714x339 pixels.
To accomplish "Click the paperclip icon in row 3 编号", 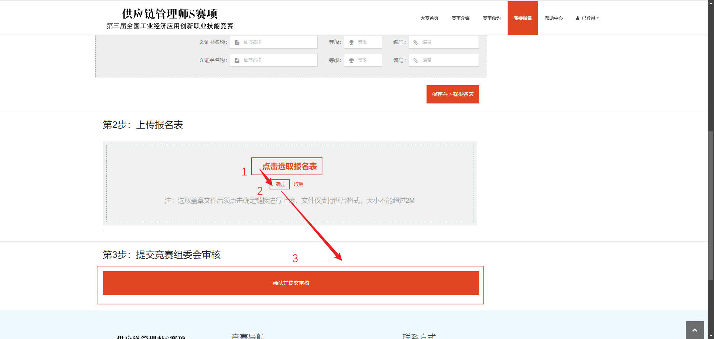I will 416,60.
